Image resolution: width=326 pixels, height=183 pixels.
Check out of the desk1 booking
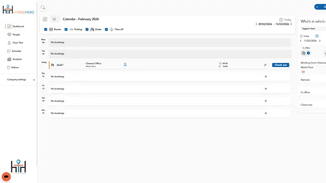[281, 65]
